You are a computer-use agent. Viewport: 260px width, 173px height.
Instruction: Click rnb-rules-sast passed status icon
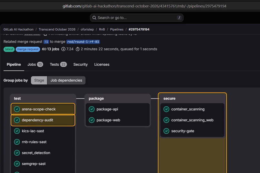click(17, 142)
